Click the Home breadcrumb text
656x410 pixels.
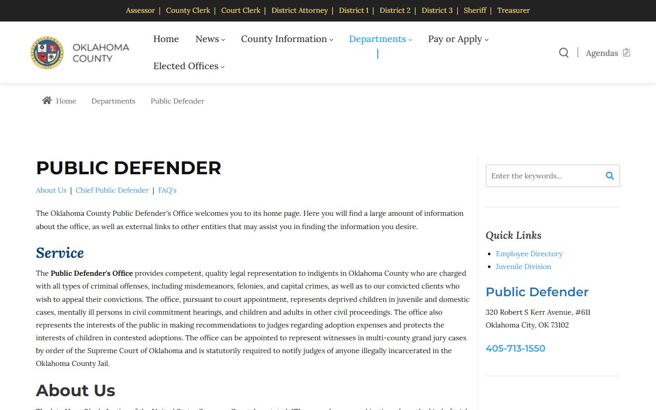coord(66,101)
